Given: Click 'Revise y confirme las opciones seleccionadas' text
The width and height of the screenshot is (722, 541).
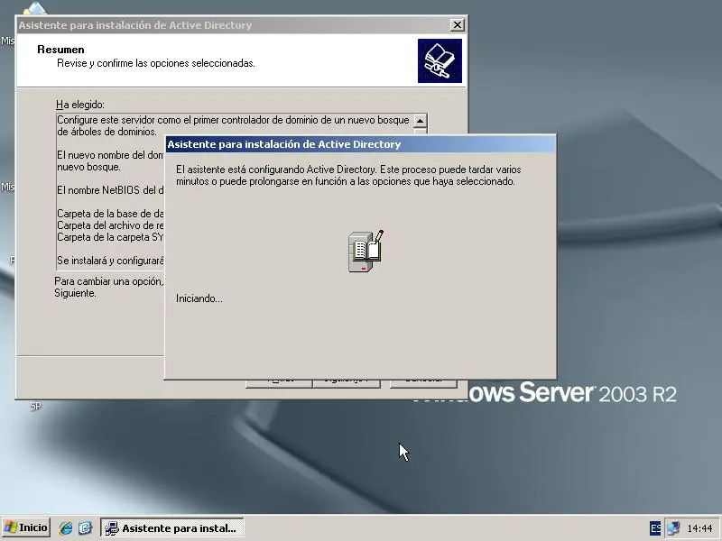Looking at the screenshot, I should click(155, 63).
